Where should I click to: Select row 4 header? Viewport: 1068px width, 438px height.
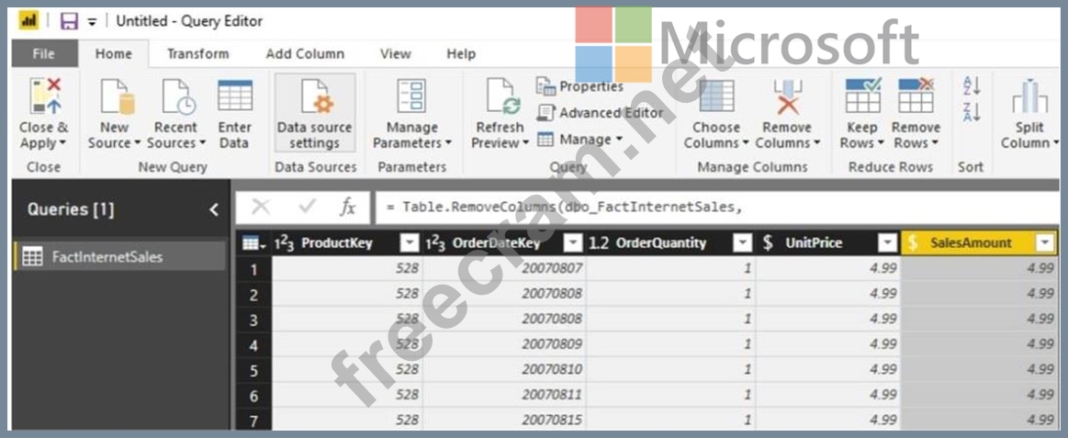pyautogui.click(x=253, y=344)
